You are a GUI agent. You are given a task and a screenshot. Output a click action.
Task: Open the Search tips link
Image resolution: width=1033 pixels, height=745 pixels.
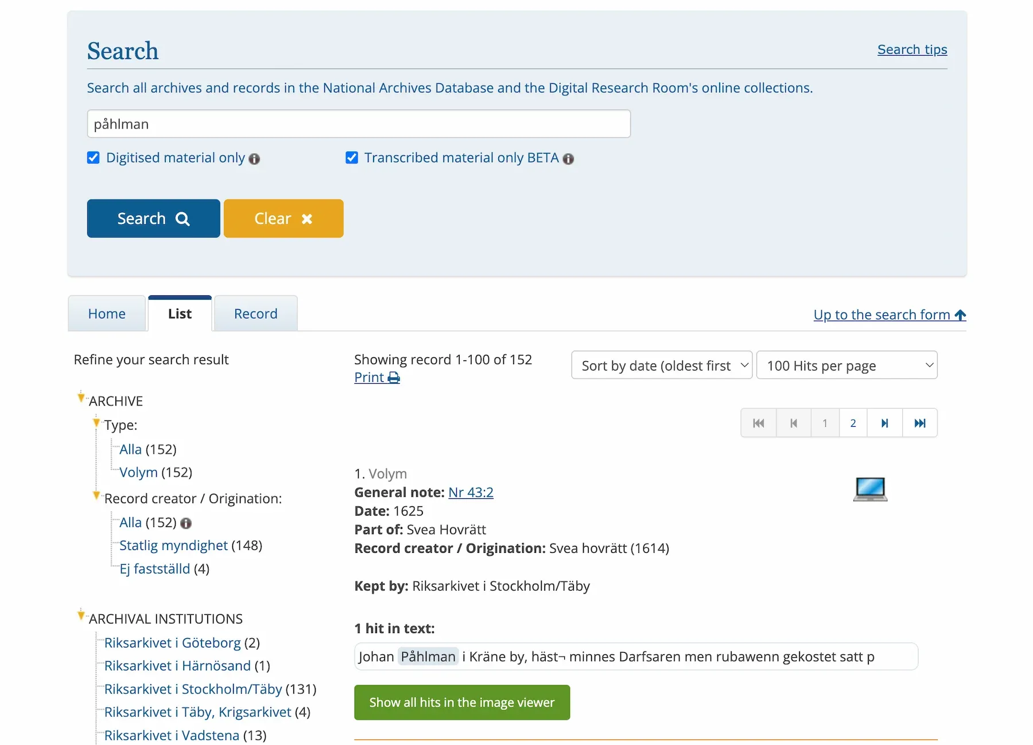(911, 50)
